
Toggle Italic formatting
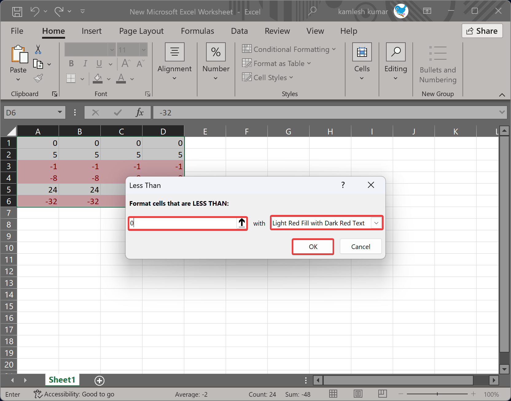click(x=85, y=64)
